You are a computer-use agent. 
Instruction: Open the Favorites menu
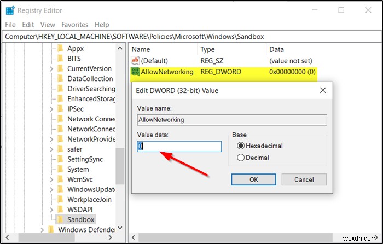coord(75,25)
